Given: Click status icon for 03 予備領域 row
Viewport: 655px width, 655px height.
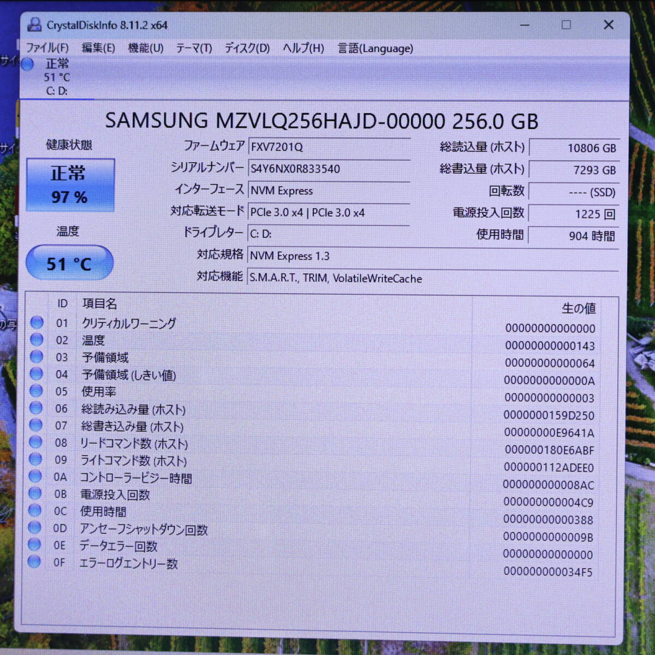Looking at the screenshot, I should 36,356.
